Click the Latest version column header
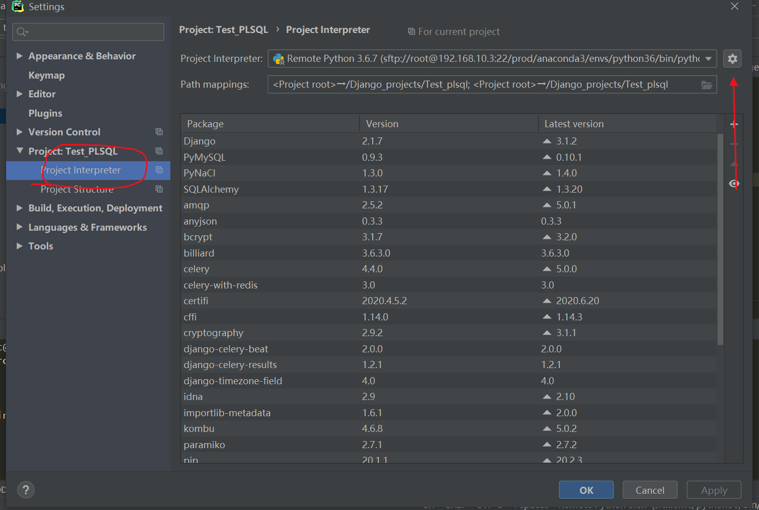Image resolution: width=759 pixels, height=510 pixels. tap(628, 124)
